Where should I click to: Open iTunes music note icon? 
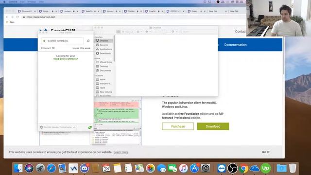184,168
